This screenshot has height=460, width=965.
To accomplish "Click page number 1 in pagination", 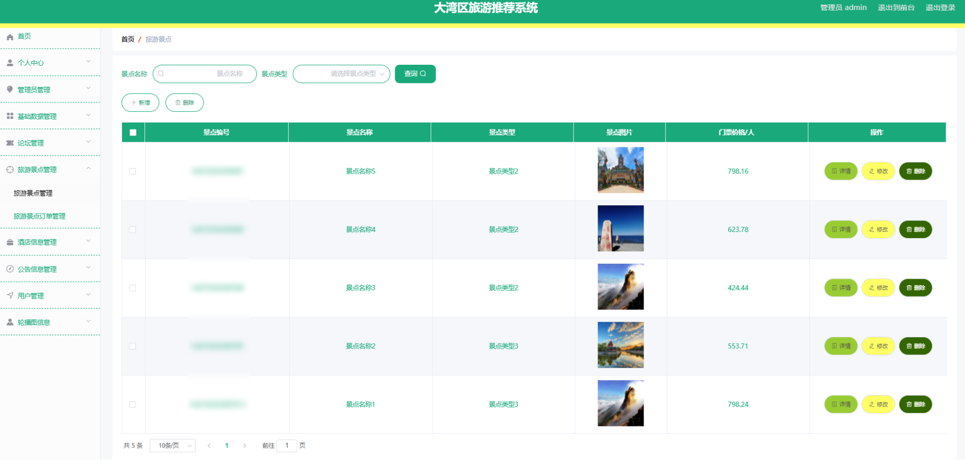I will coord(227,445).
